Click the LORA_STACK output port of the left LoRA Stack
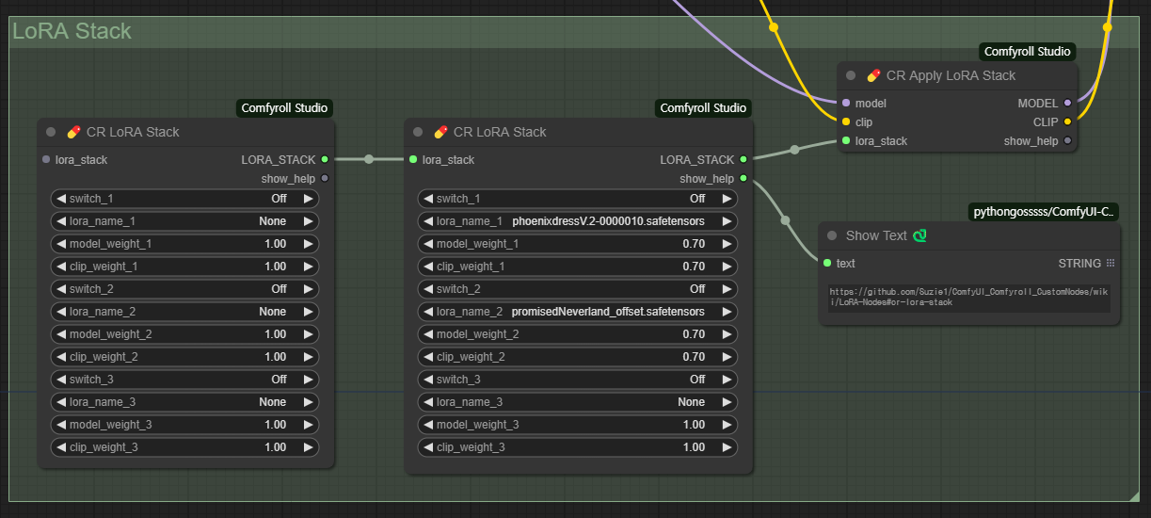 325,159
